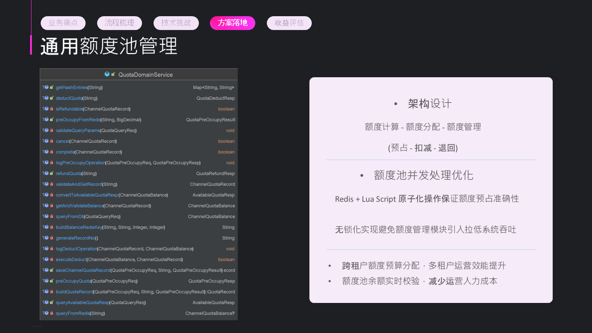This screenshot has height=333, width=592.
Task: Click the red lock icon beside cancel
Action: 52,141
